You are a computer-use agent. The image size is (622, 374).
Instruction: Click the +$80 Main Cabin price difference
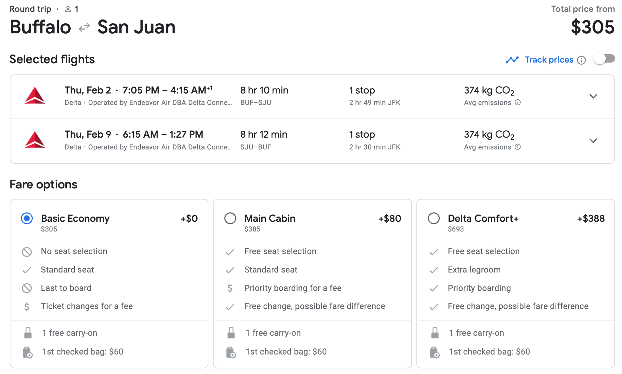click(390, 218)
